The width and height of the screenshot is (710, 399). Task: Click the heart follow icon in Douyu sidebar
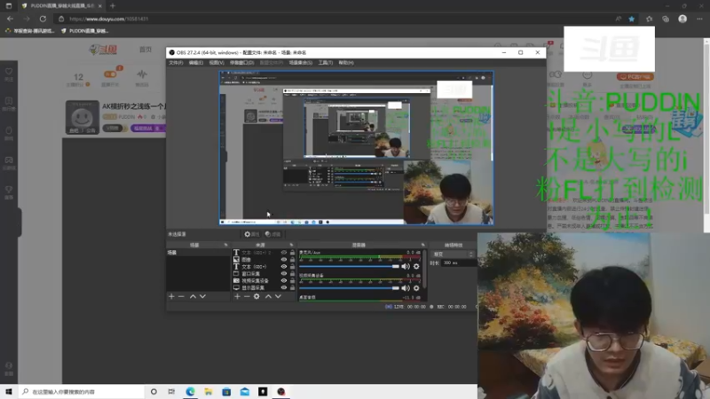[9, 74]
